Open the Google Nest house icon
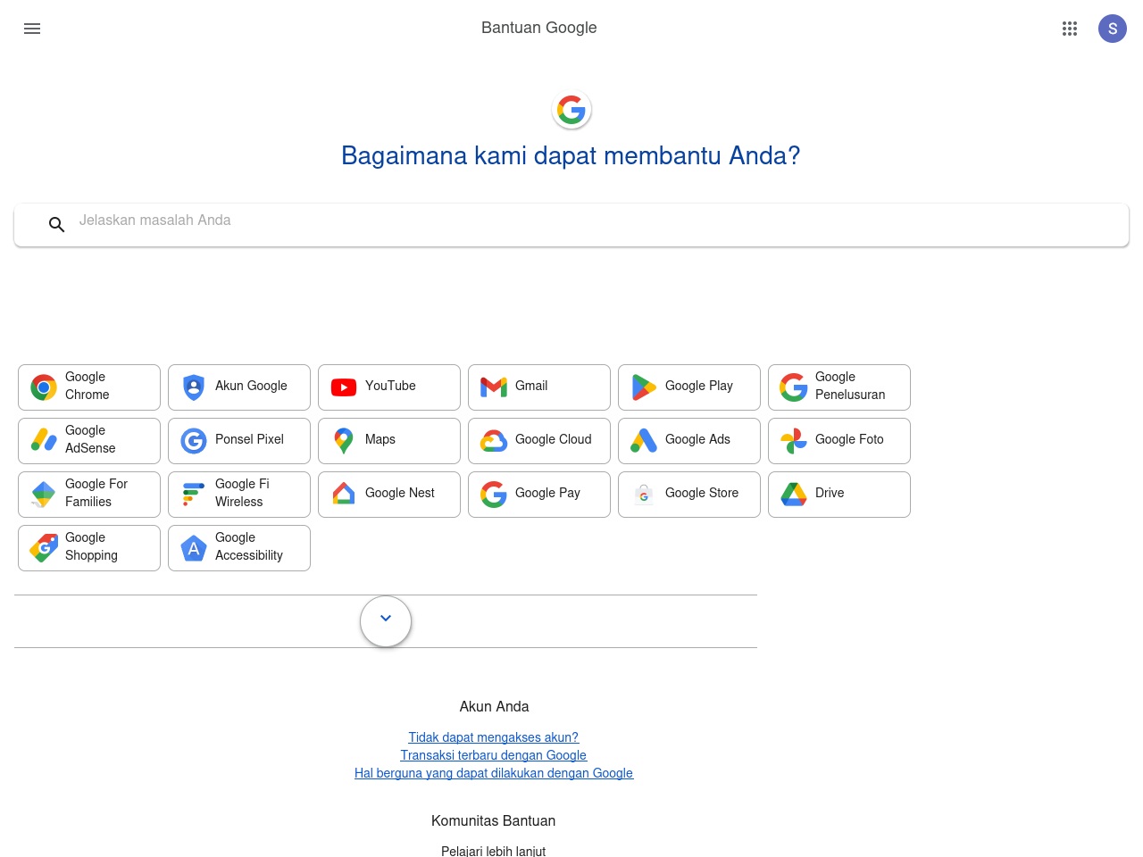Viewport: 1143px width, 857px height. [344, 495]
